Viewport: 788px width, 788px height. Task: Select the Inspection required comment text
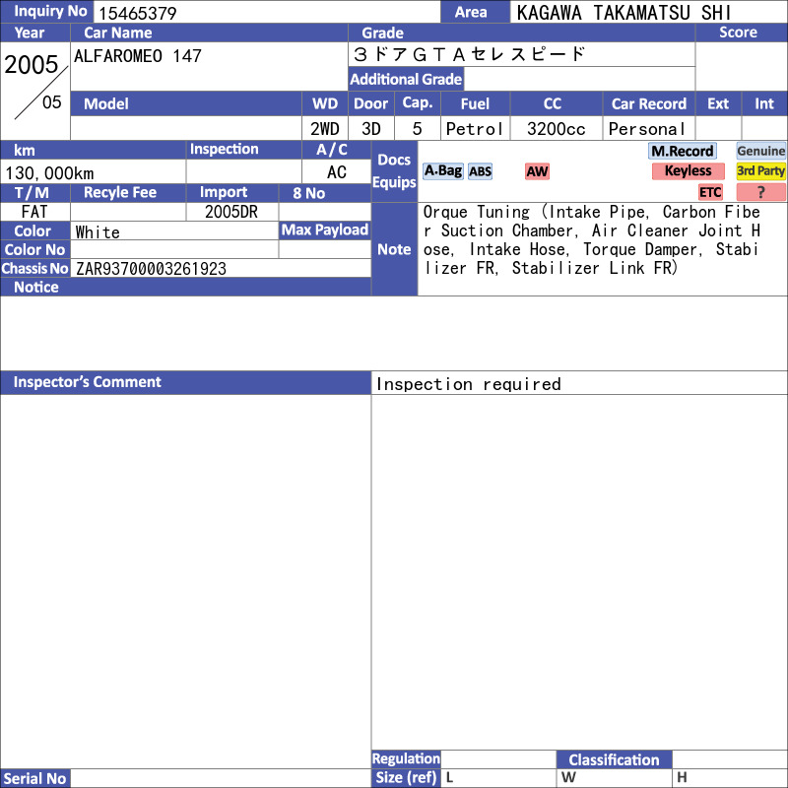469,384
